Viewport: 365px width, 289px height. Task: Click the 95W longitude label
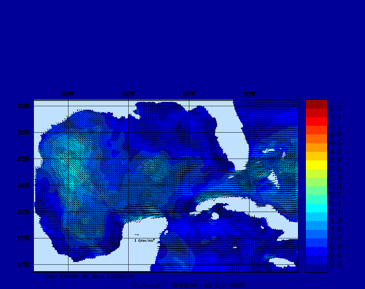(x=68, y=94)
